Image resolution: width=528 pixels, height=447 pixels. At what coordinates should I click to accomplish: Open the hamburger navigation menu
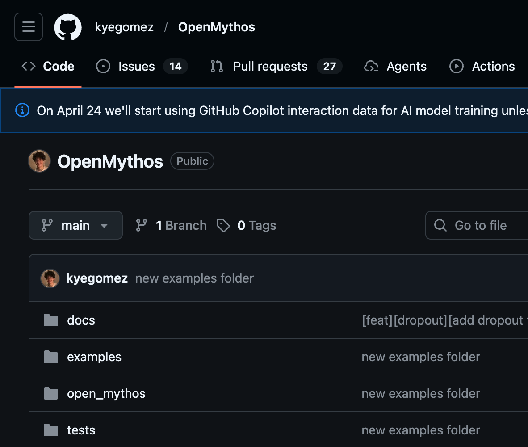[x=29, y=27]
